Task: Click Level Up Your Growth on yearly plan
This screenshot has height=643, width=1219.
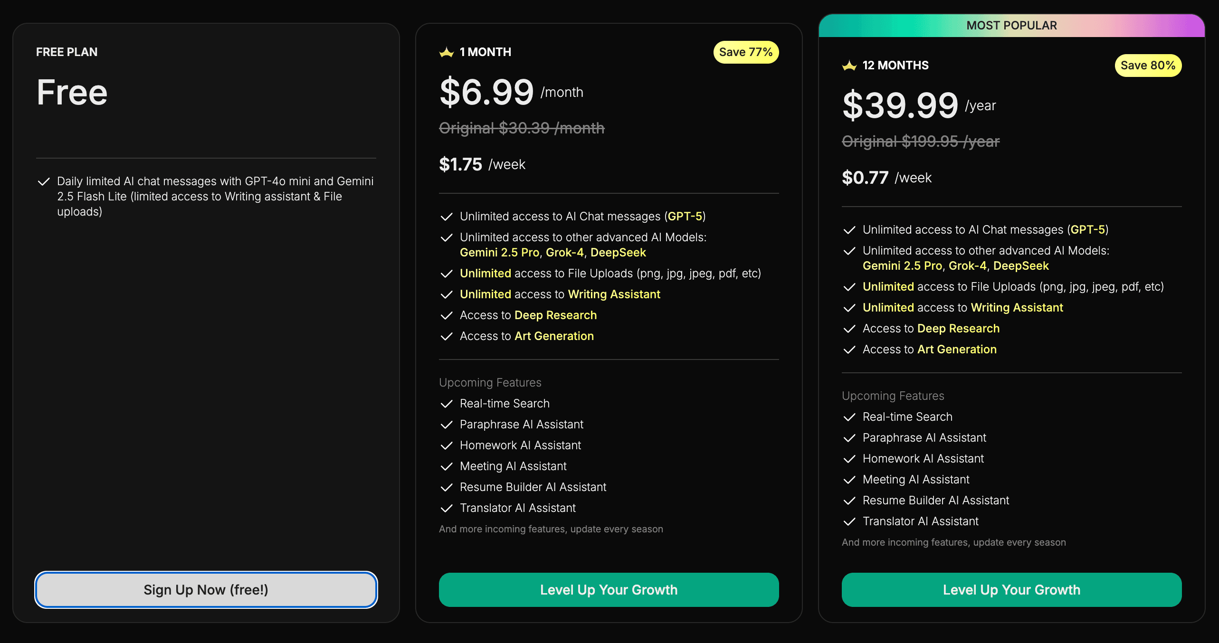Action: click(x=1011, y=589)
